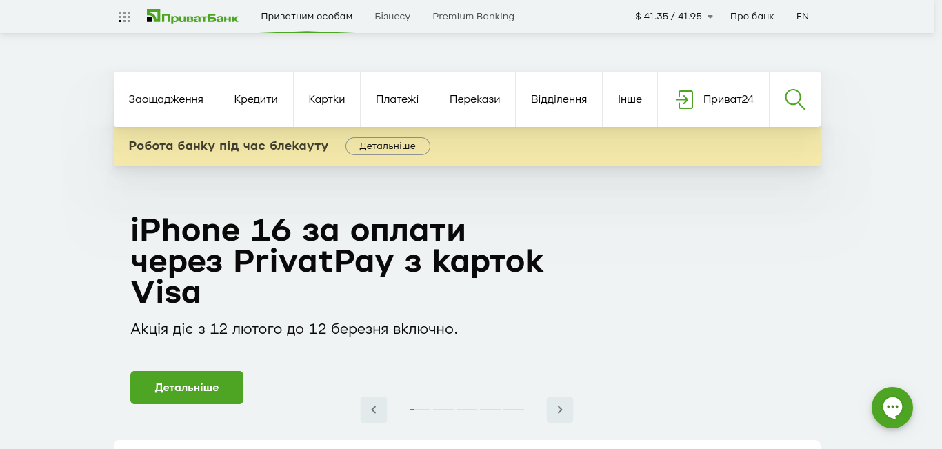The image size is (942, 449).
Task: Go to the next slide arrow
Action: (560, 410)
